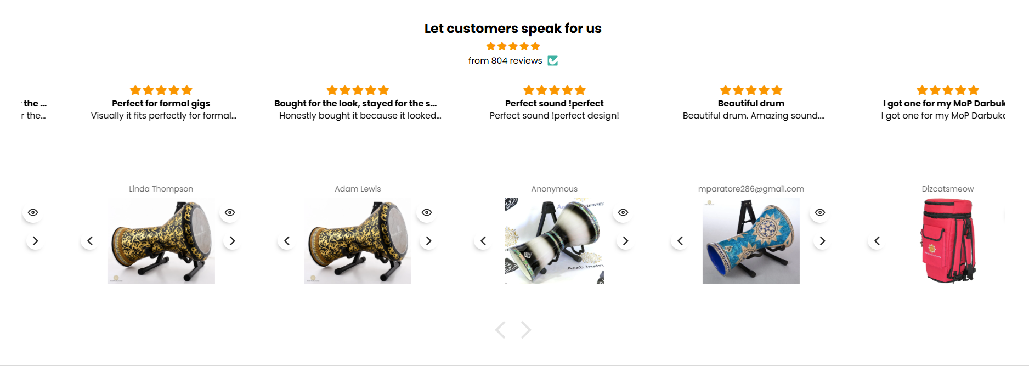This screenshot has height=366, width=1029.
Task: Open the 'from 804 reviews' link
Action: pos(505,61)
